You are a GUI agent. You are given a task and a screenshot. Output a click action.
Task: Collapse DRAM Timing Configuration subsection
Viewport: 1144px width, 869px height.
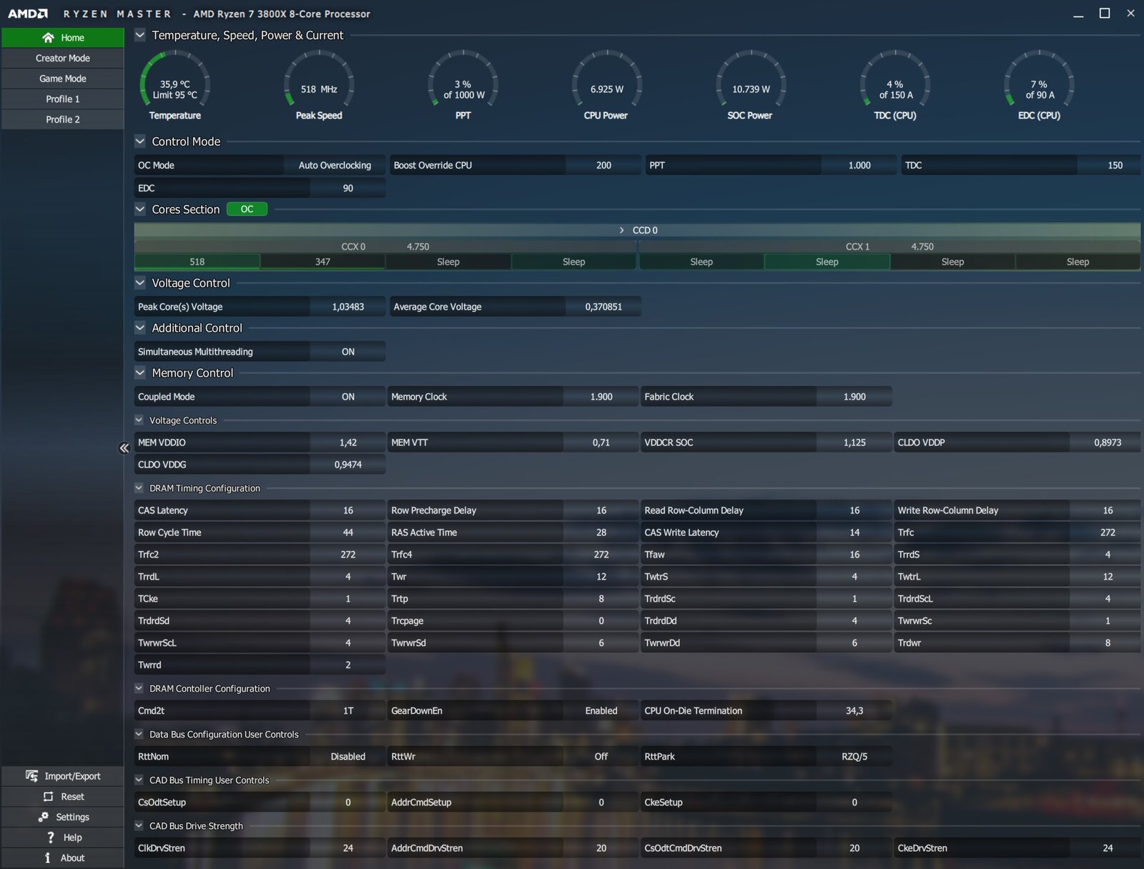(x=139, y=488)
